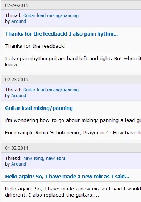Open Around's profile in 04-02-2014 post
Viewport: 141px width, 202px height.
[x=18, y=164]
